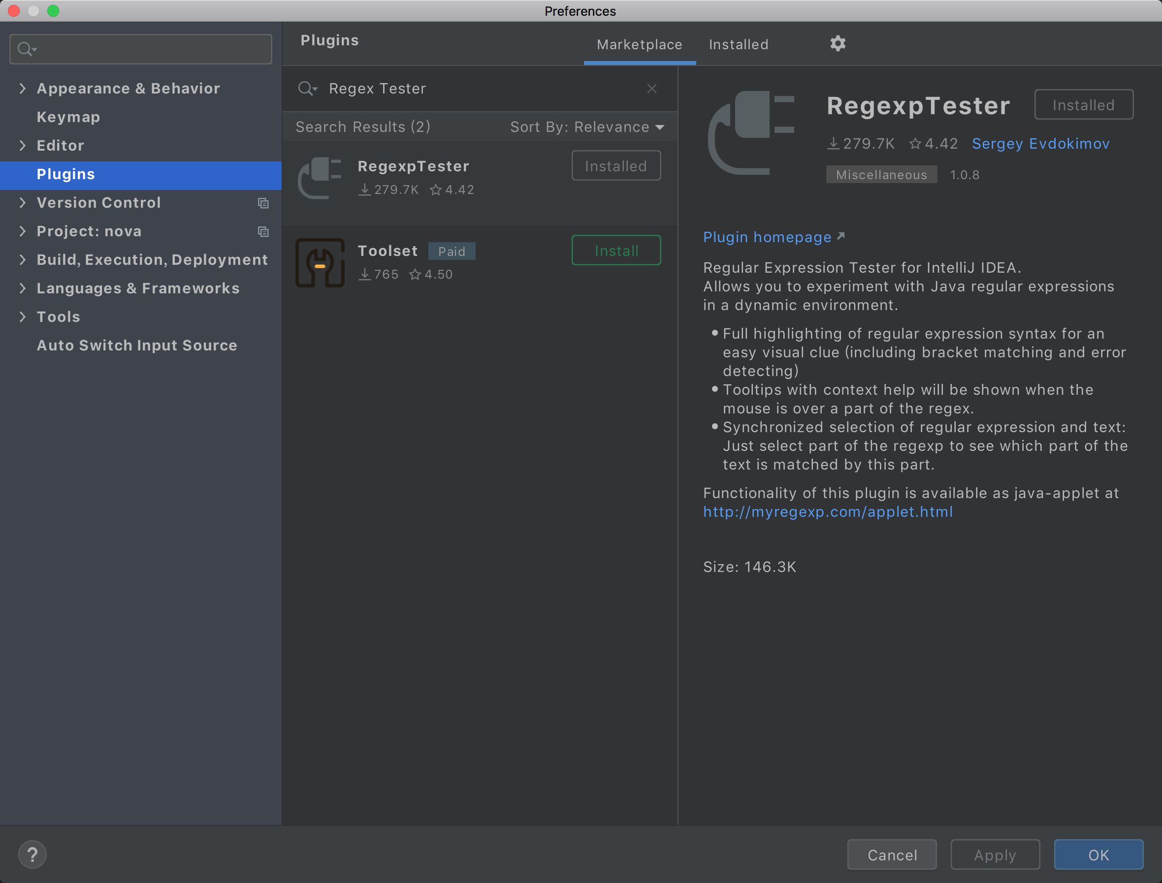Open the help question mark button
Screen dimensions: 1162x883
32,854
